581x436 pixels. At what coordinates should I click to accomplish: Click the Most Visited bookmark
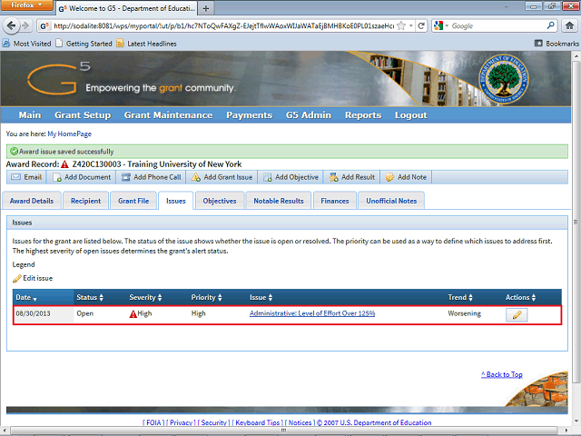click(26, 44)
